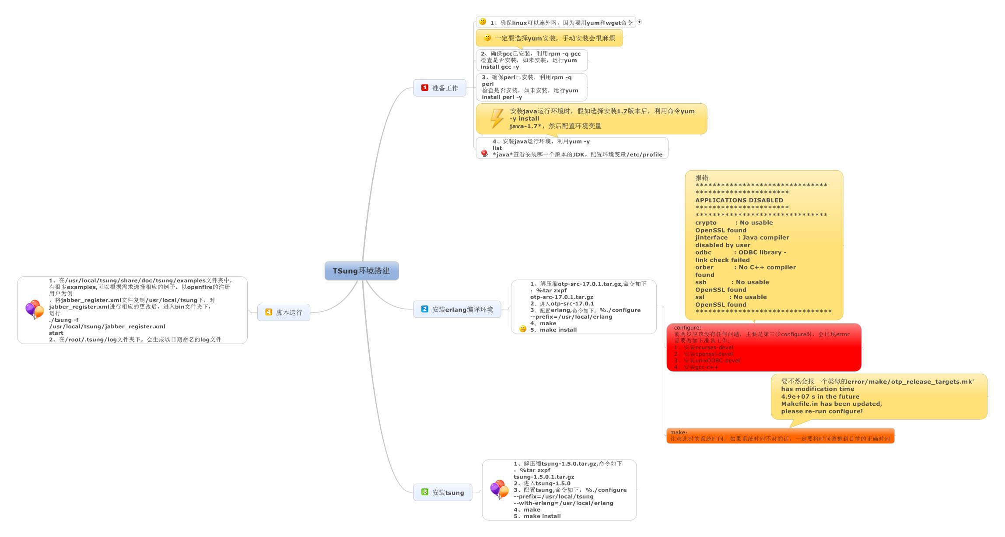The image size is (1005, 537).
Task: Click balloons icon in 脚本运行 details topic
Action: [x=35, y=309]
